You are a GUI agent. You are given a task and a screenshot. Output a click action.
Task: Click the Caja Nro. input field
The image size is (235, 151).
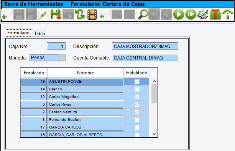56,46
